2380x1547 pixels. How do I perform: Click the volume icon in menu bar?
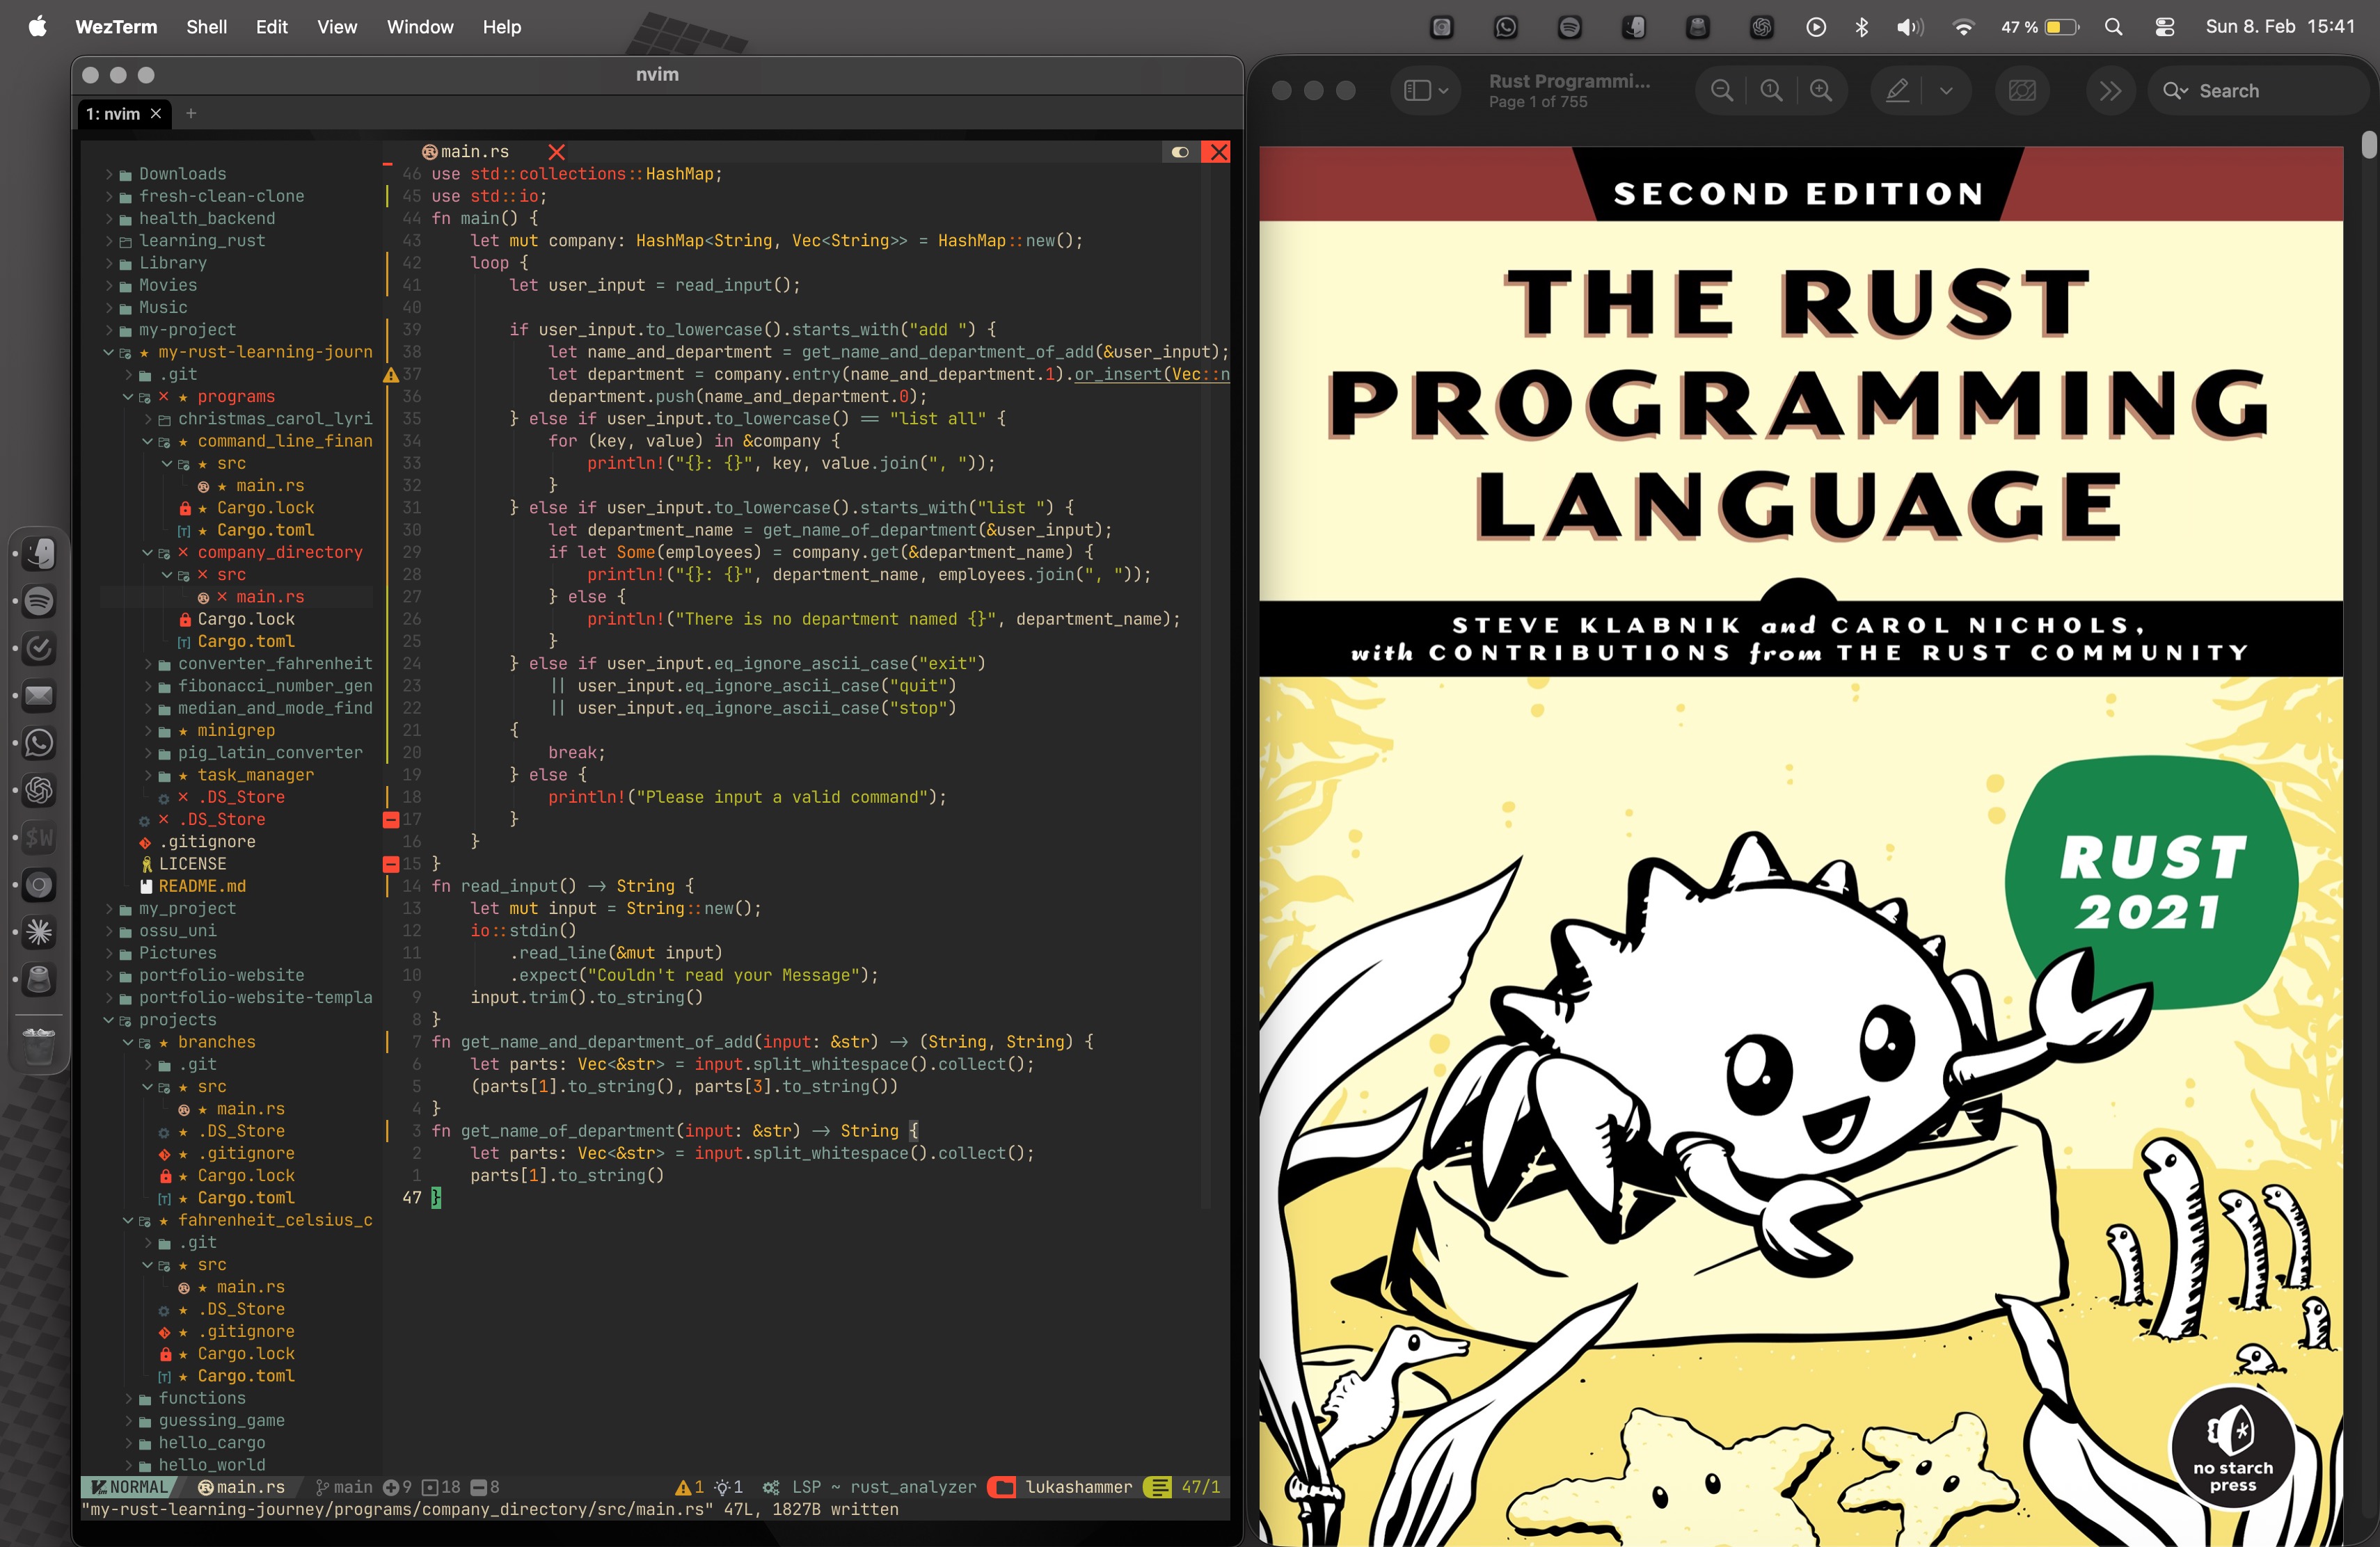(1909, 27)
